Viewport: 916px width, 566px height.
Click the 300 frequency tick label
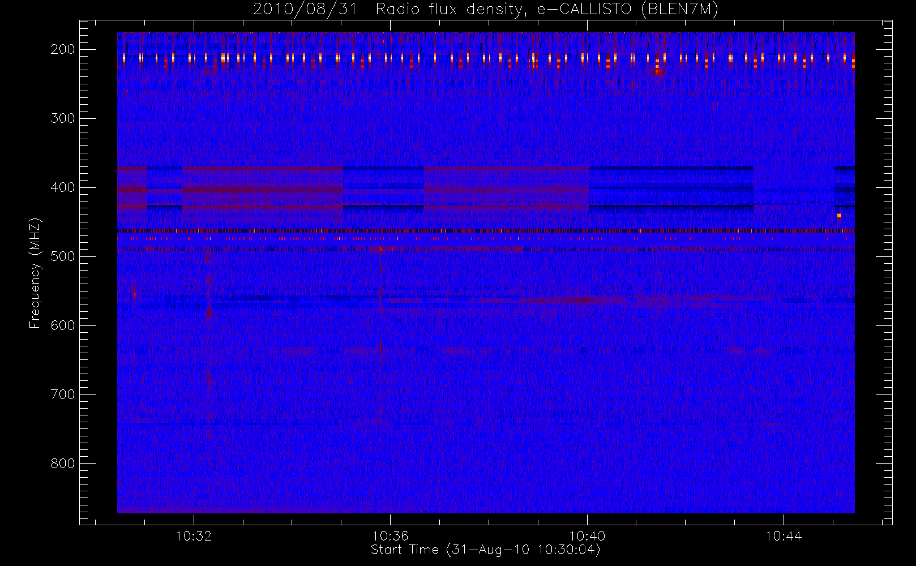[63, 118]
